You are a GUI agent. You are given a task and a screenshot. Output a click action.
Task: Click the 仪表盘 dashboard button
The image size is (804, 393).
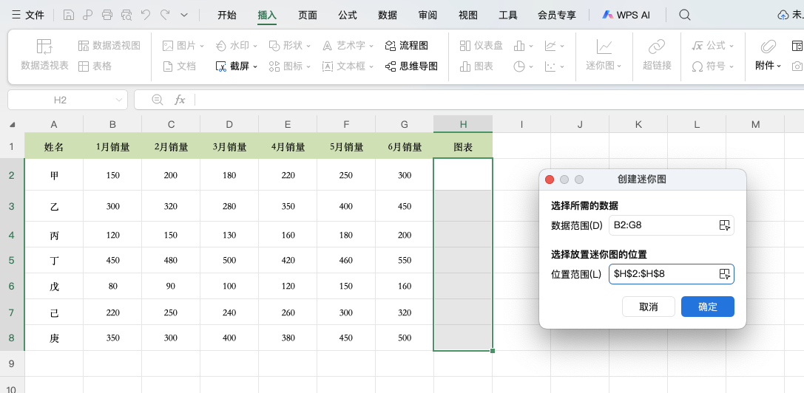[481, 46]
